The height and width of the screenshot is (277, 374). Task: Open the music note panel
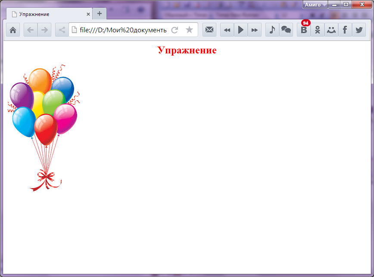coord(272,30)
